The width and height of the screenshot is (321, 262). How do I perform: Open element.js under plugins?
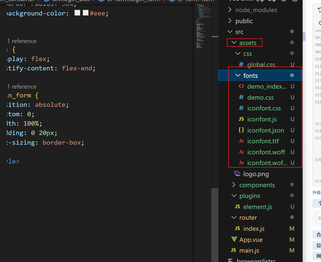(x=258, y=207)
